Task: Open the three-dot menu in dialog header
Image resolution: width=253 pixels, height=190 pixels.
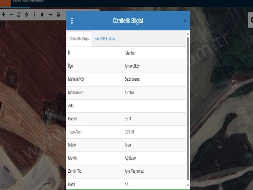Action: coord(72,21)
